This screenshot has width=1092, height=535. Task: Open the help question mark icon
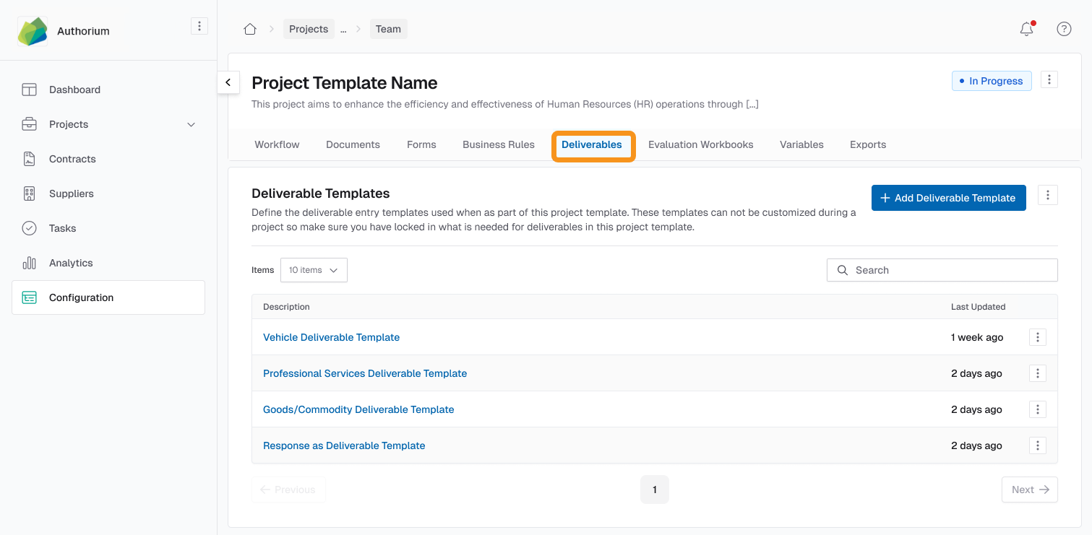[x=1064, y=29]
